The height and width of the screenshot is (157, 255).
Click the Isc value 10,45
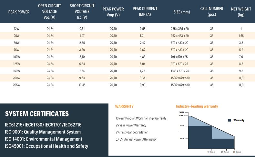click(x=82, y=85)
